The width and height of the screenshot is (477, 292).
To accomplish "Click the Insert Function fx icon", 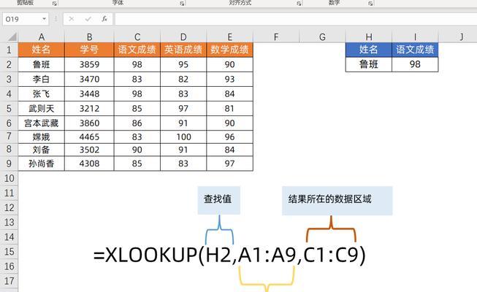I will [x=104, y=19].
